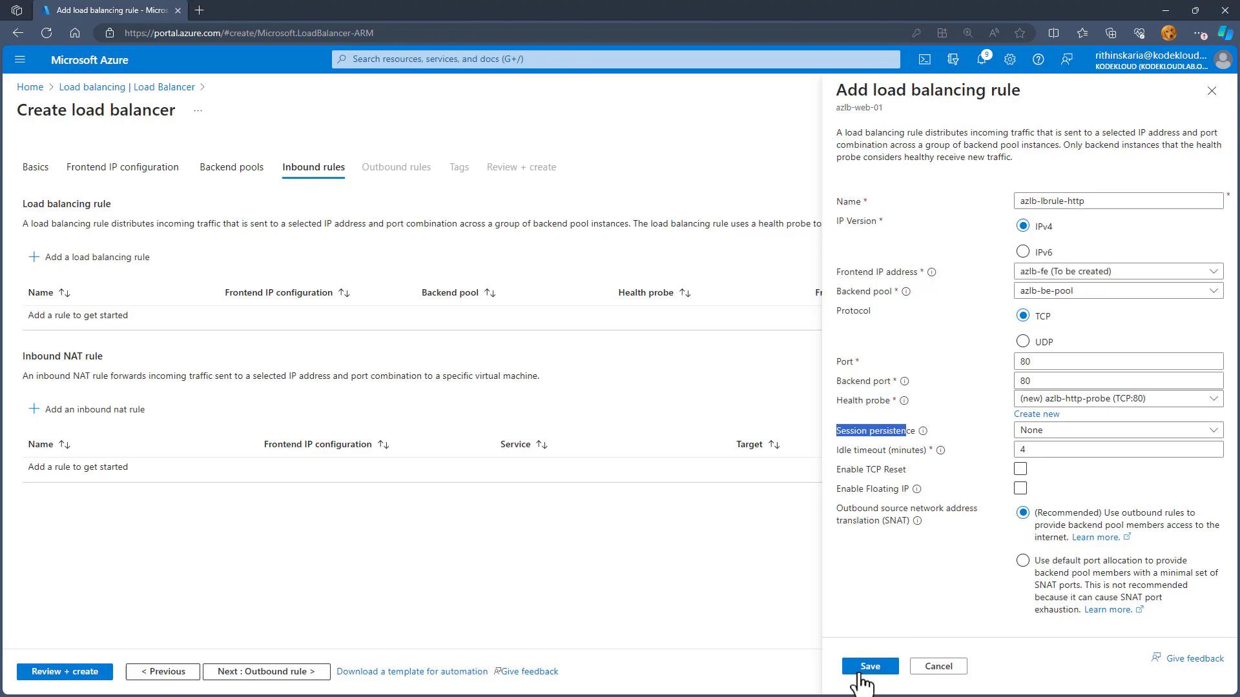The width and height of the screenshot is (1240, 697).
Task: Switch to the Basics tab
Action: click(36, 167)
